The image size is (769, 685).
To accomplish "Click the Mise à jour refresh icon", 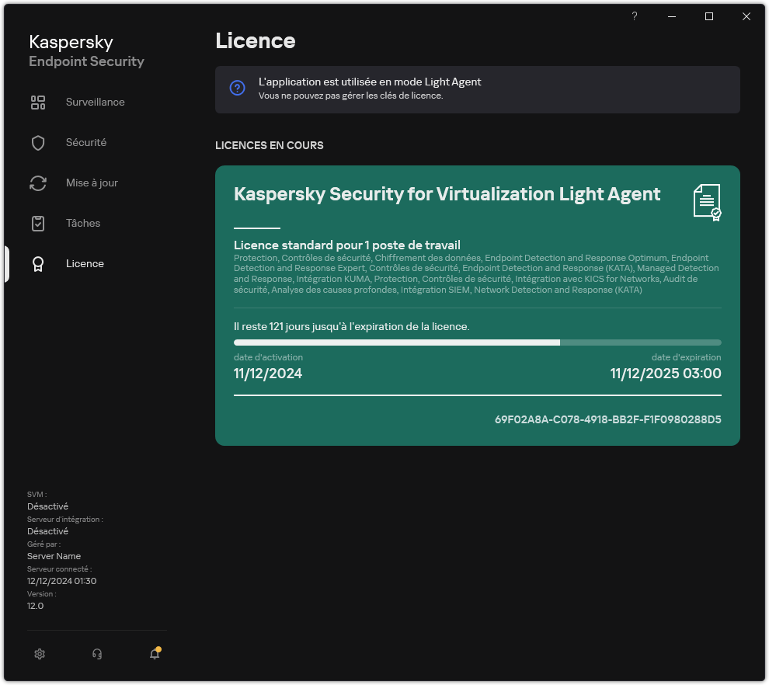I will tap(37, 183).
